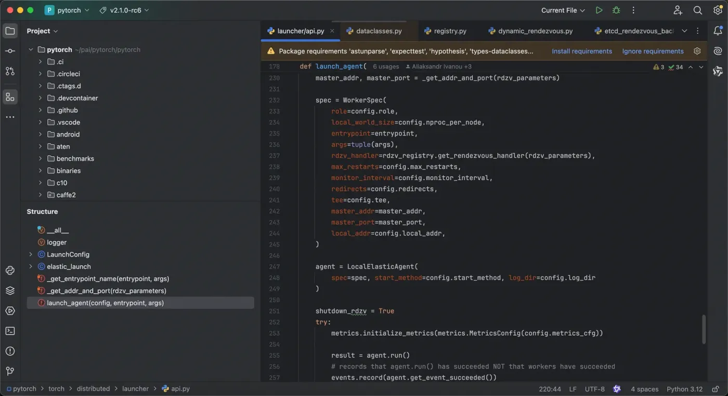The image size is (728, 396).
Task: Show hidden editor tabs dropdown chevron
Action: point(684,31)
